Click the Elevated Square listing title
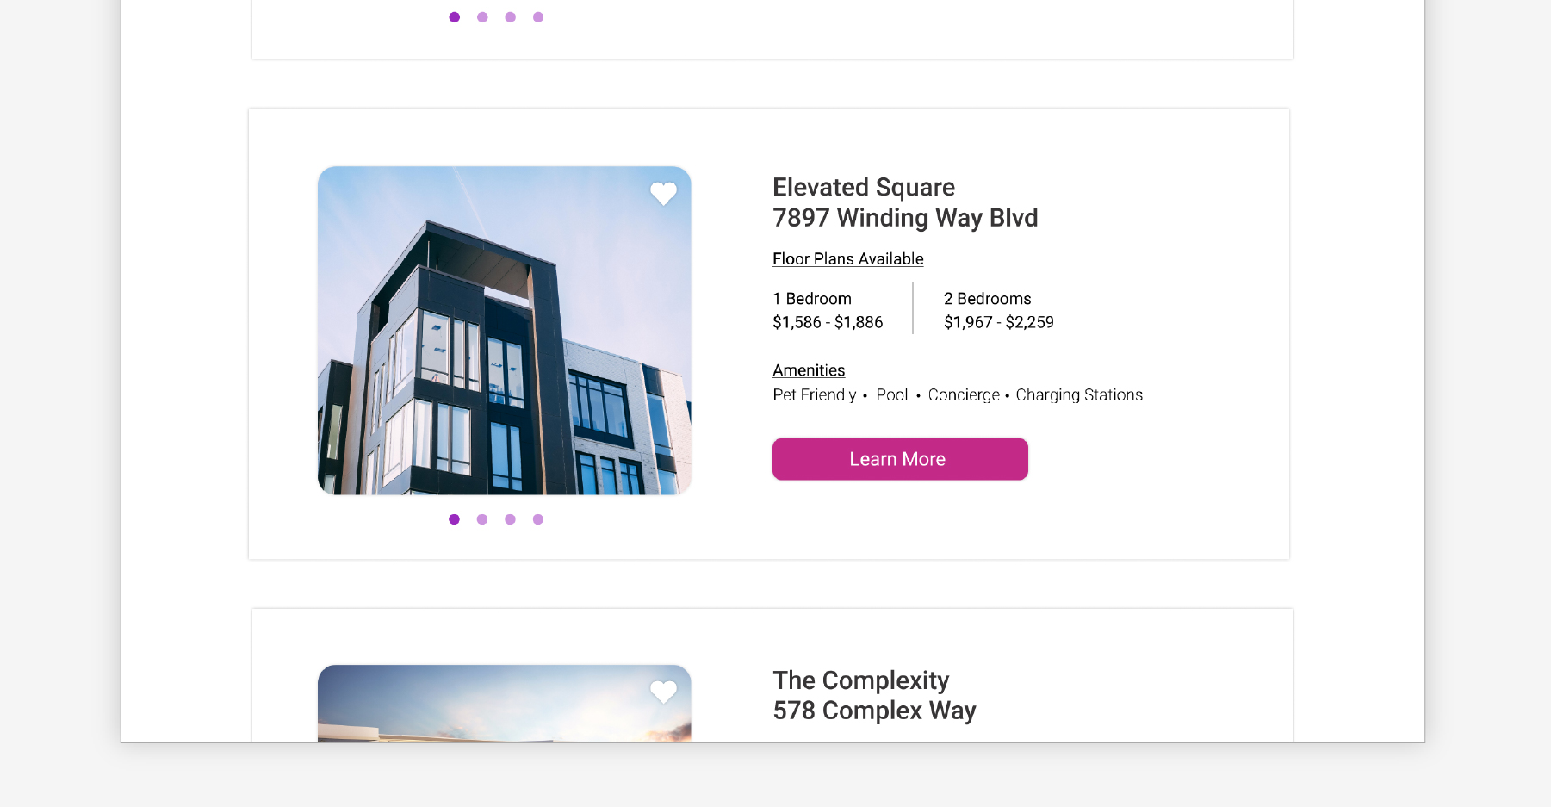1551x807 pixels. click(863, 188)
